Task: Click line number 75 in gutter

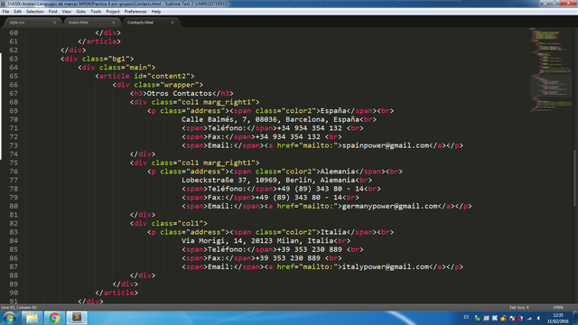Action: click(14, 162)
